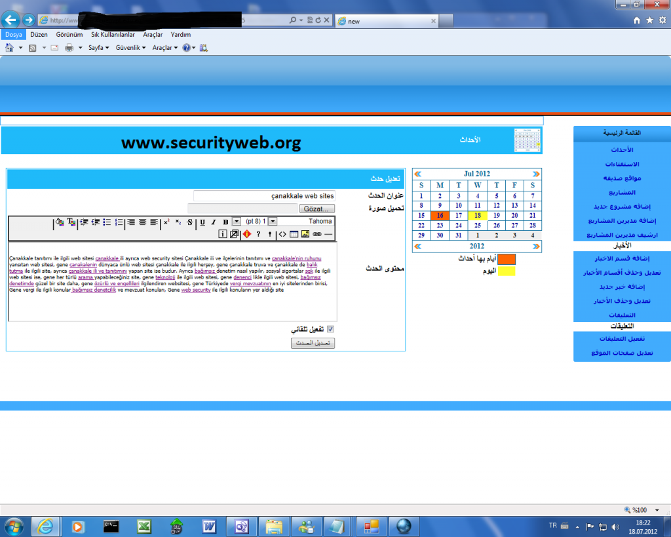Expand the Güvenlik dropdown in command bar
671x537 pixels.
pyautogui.click(x=130, y=47)
